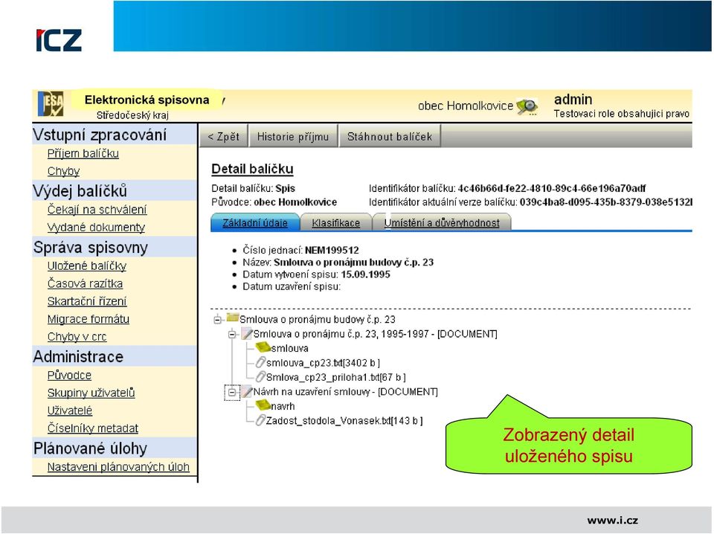This screenshot has height=534, width=714.
Task: Select the smlouva_cp23.txt[3402 b] file entry
Action: (x=323, y=363)
